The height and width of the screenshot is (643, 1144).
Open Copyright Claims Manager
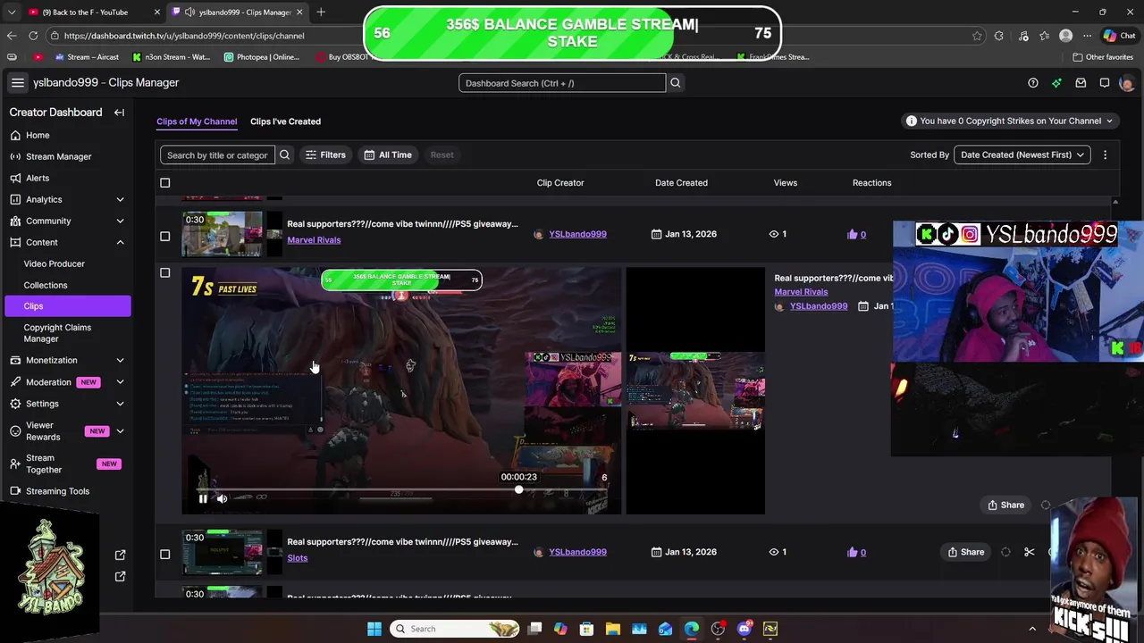point(57,333)
